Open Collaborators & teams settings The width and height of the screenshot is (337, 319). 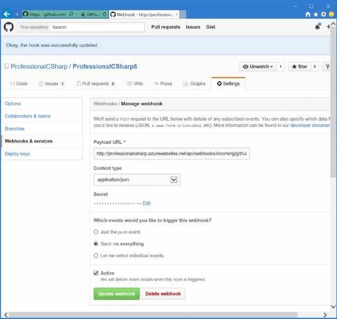pos(28,116)
